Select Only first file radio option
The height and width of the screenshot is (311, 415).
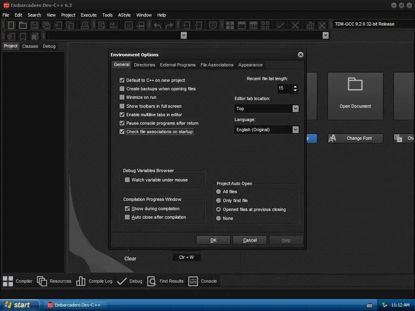point(218,200)
